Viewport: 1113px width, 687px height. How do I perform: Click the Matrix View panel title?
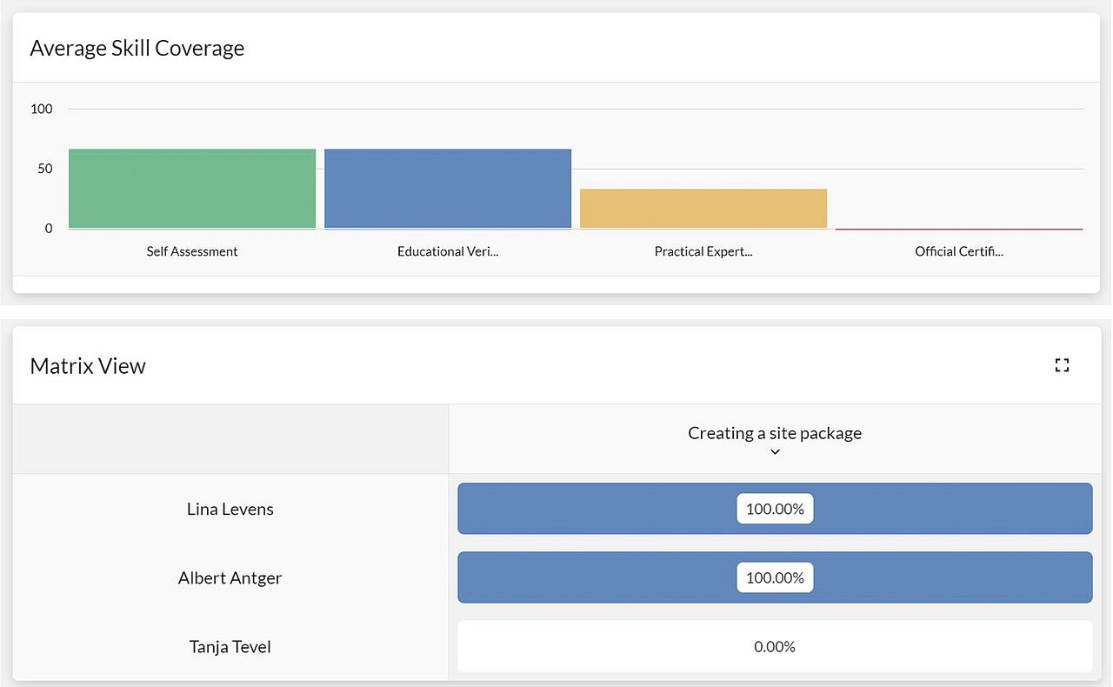(x=88, y=366)
